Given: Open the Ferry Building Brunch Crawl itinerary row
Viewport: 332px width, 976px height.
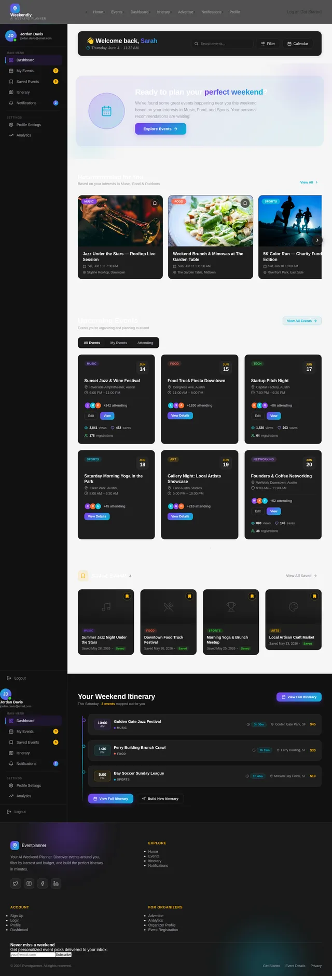Looking at the screenshot, I should tap(205, 750).
